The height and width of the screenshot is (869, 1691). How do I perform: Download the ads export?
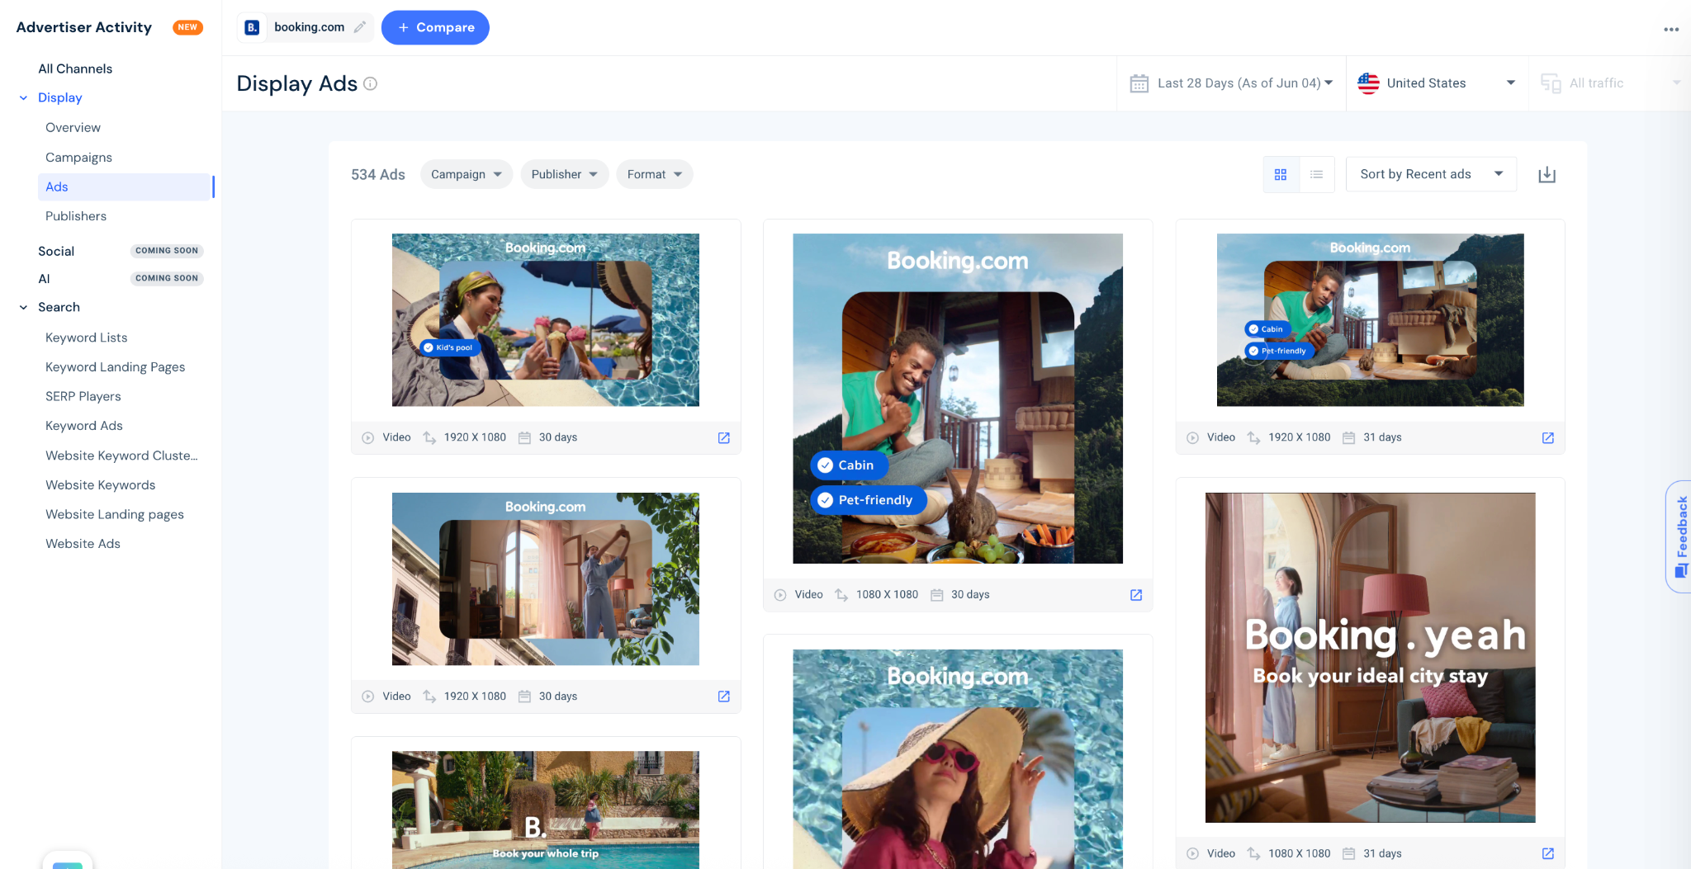(1547, 174)
